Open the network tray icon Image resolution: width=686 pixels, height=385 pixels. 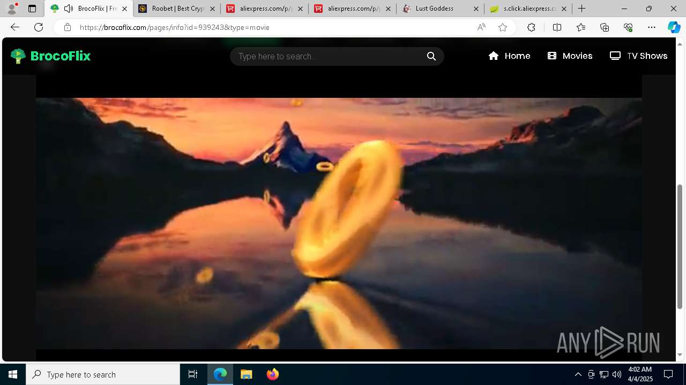(604, 374)
